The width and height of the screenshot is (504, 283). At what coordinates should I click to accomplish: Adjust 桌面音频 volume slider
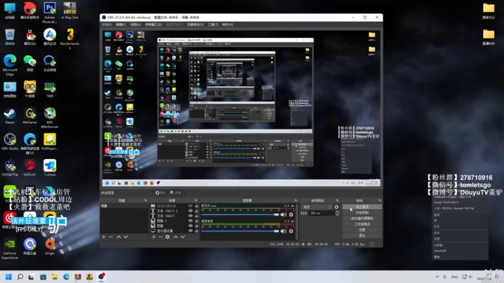tap(240, 231)
